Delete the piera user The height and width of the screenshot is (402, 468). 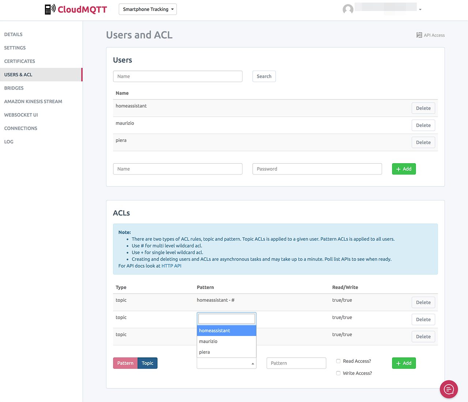click(x=423, y=143)
